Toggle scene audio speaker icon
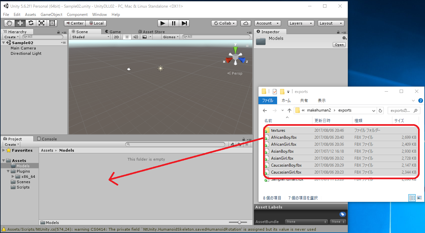Image resolution: width=425 pixels, height=233 pixels. [136, 37]
